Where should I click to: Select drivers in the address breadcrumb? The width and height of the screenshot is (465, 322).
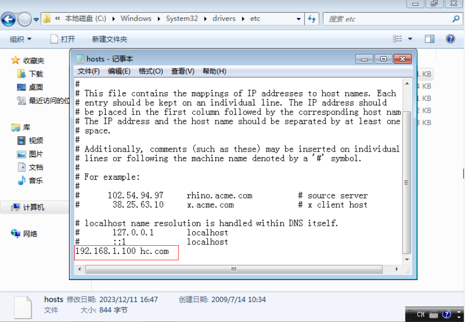tap(224, 18)
